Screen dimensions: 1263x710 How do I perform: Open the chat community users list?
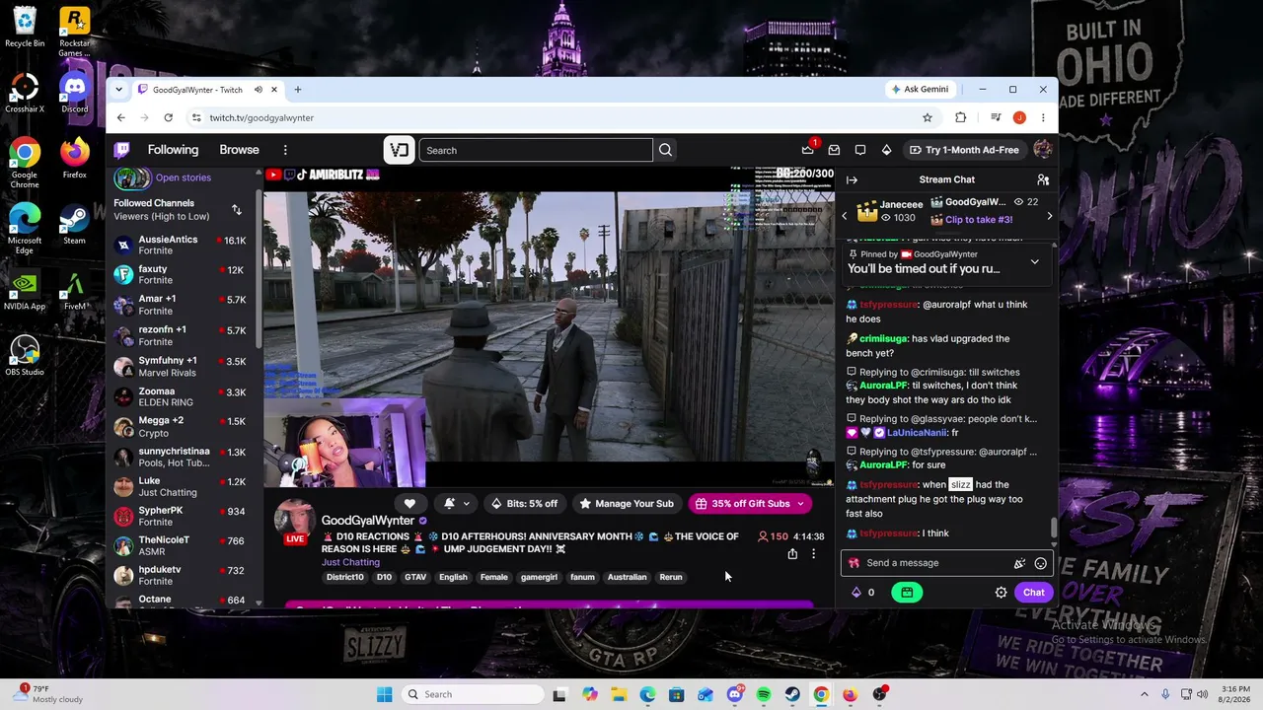(x=1043, y=179)
